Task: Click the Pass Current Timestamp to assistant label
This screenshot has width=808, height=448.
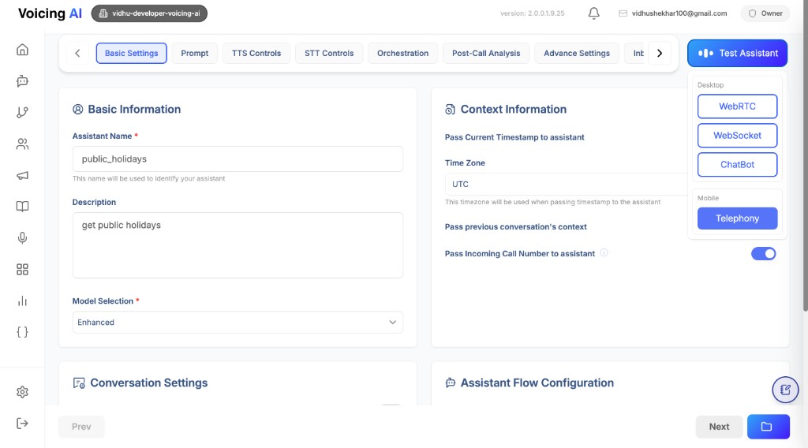Action: point(514,137)
